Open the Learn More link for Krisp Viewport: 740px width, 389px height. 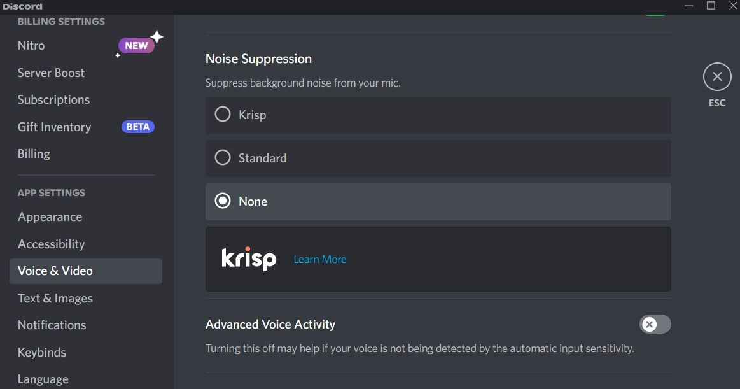point(319,259)
